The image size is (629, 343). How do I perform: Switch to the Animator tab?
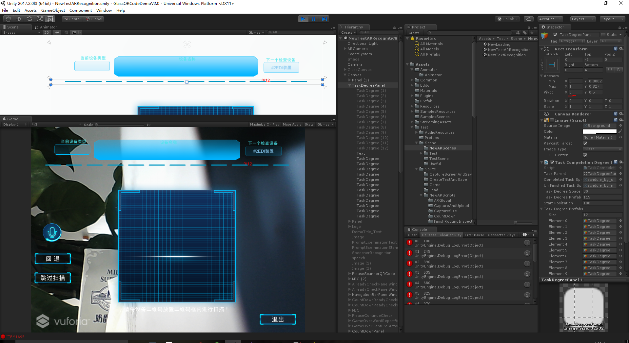click(46, 27)
